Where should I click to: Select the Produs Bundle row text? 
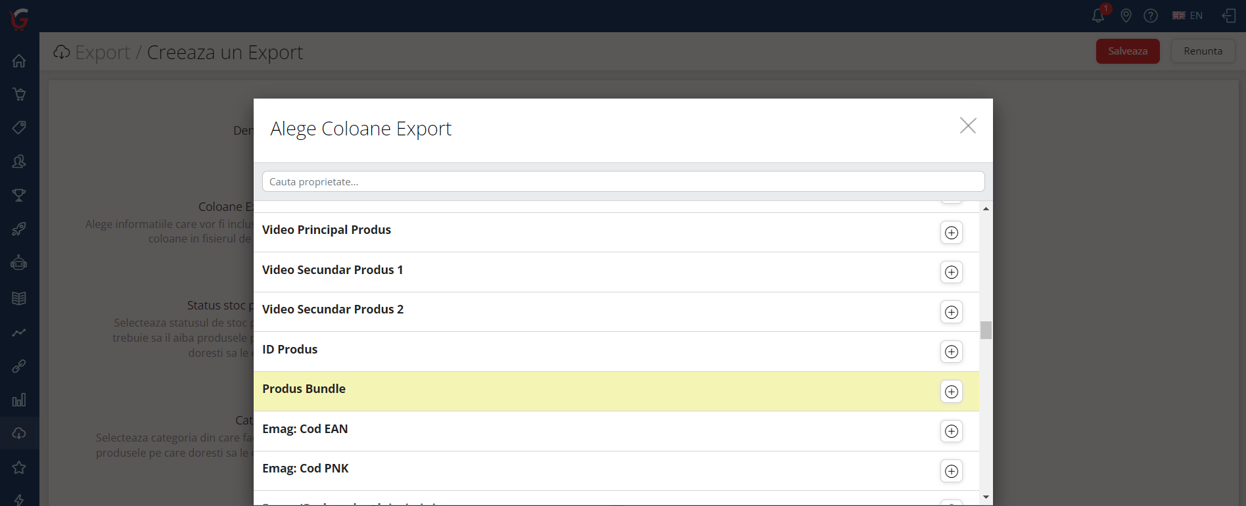pyautogui.click(x=304, y=389)
